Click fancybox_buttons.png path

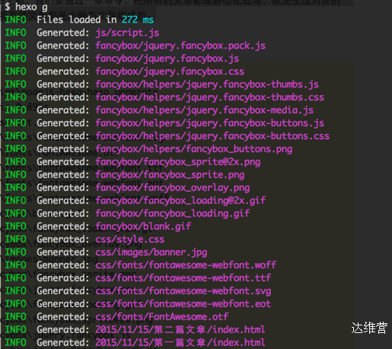pyautogui.click(x=194, y=149)
